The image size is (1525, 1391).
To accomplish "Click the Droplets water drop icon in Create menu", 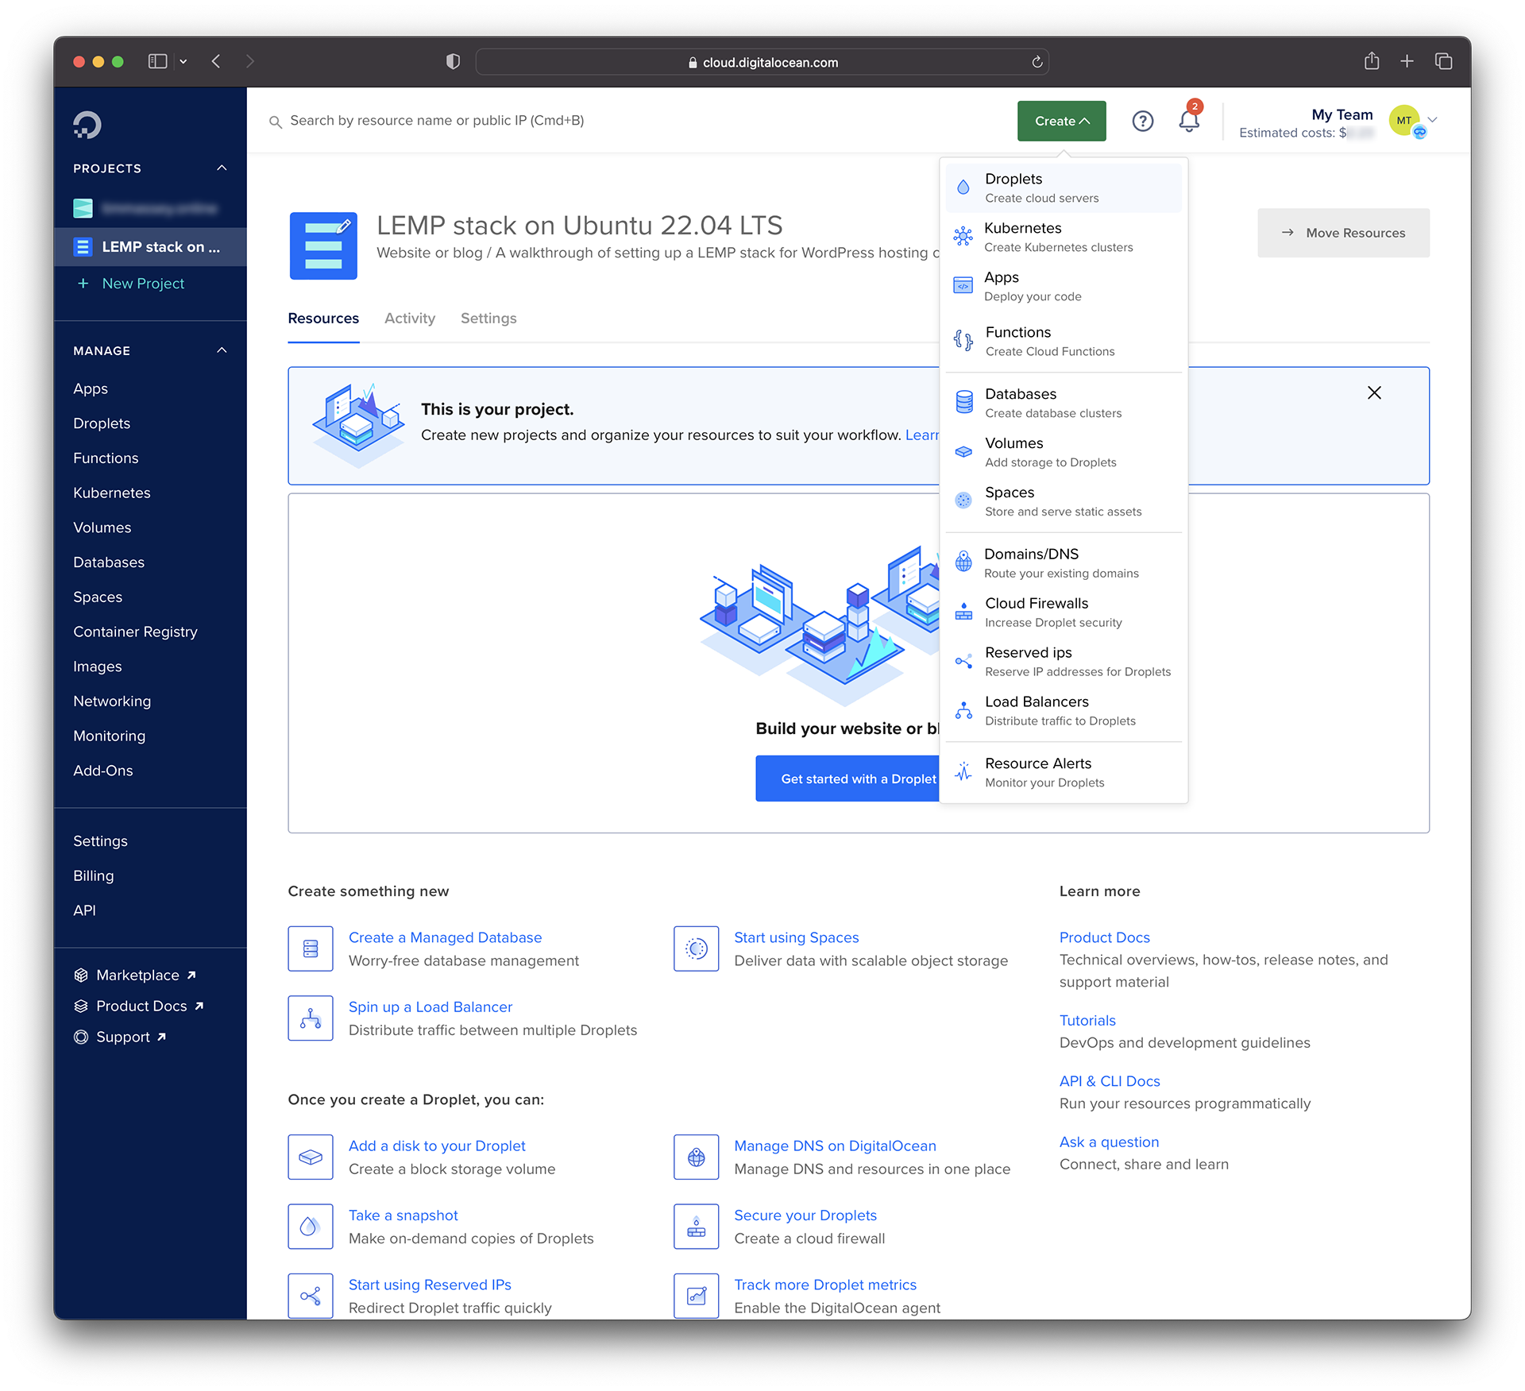I will point(963,187).
